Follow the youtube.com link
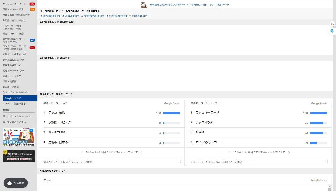Viewport: 336px width, 191px height. (x=72, y=16)
